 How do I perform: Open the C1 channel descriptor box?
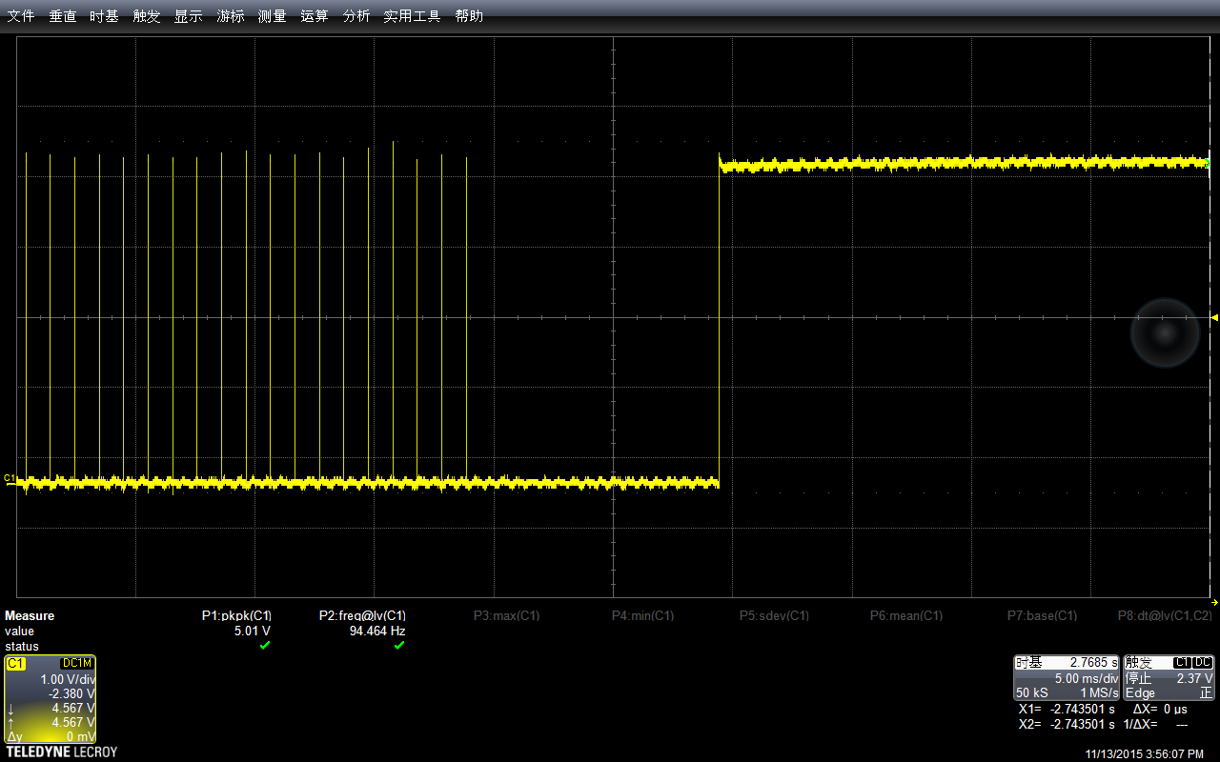(51, 699)
